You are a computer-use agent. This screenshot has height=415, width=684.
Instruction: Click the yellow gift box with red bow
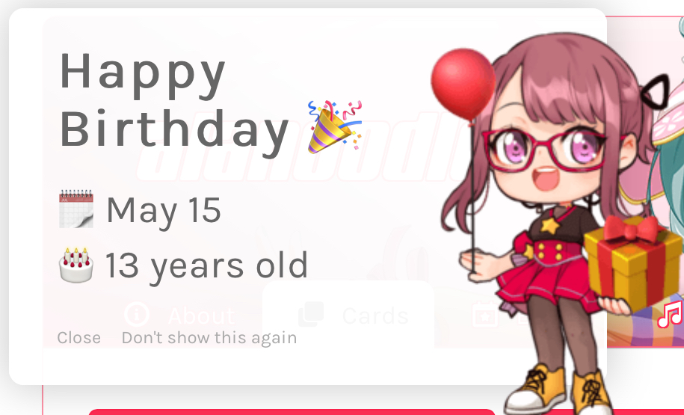[x=632, y=262]
